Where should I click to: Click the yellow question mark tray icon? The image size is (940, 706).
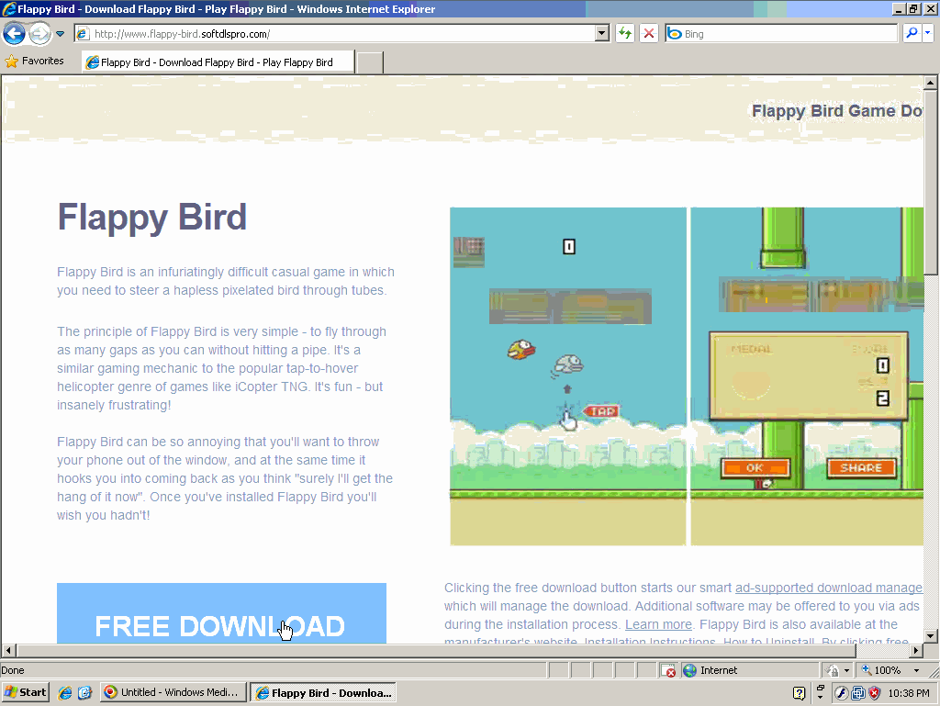(x=799, y=693)
